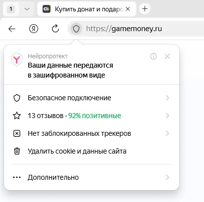Click the back navigation arrow
Screen dimensions: 204x202
click(x=12, y=29)
